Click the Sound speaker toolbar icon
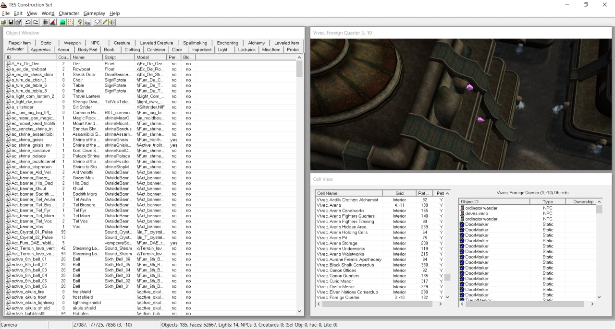 112,22
